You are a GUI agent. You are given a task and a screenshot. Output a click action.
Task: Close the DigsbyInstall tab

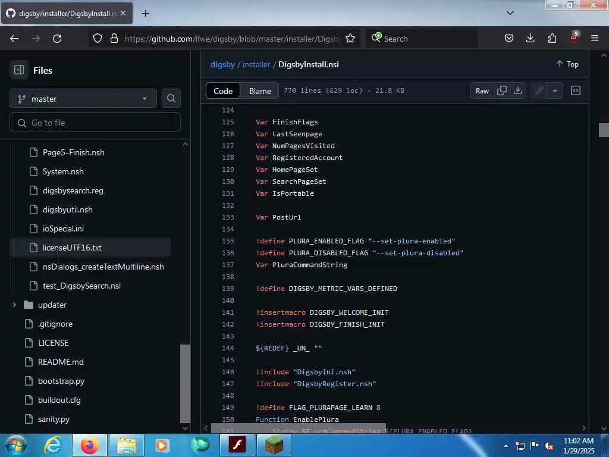click(x=123, y=13)
